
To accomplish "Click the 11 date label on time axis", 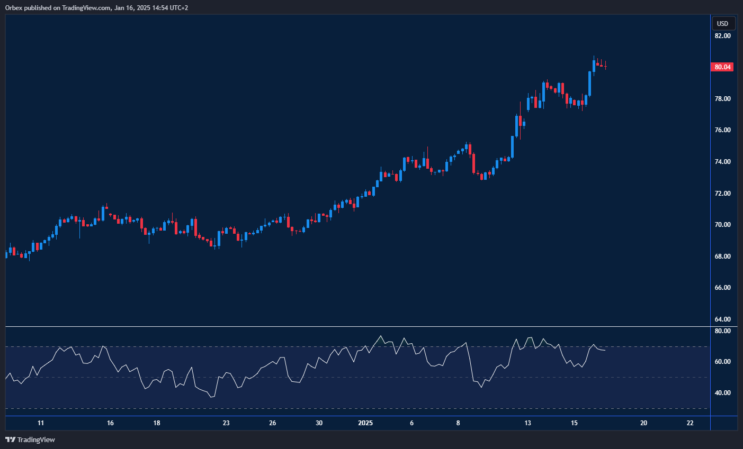I will point(41,423).
